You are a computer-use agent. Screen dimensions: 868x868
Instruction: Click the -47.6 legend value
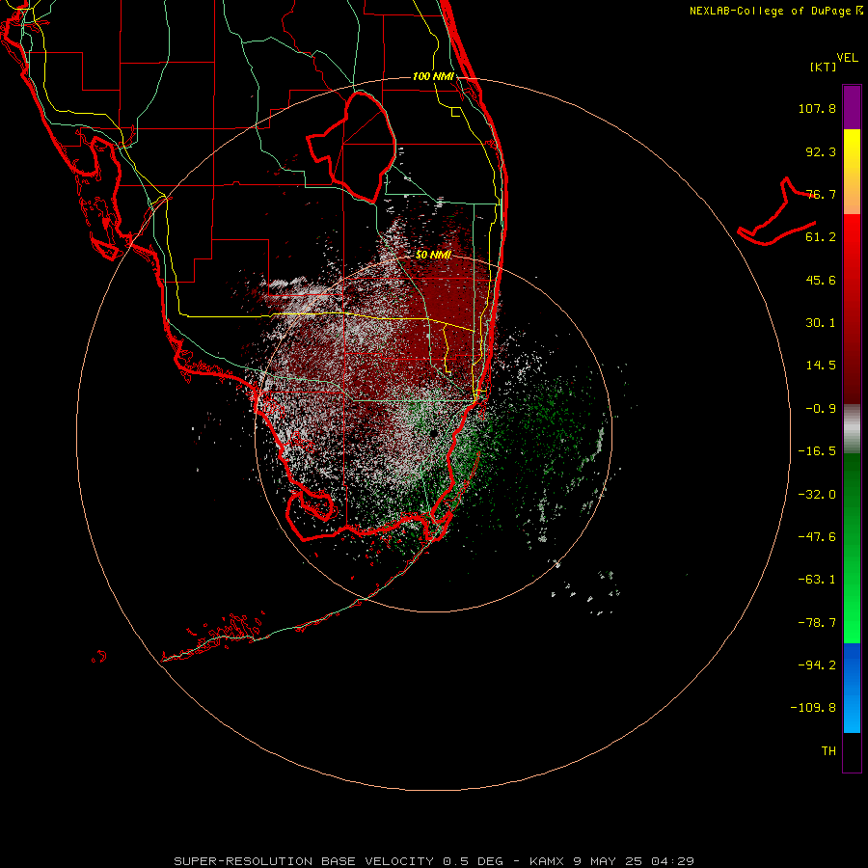tap(817, 537)
